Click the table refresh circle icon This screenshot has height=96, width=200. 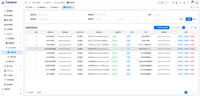[188, 28]
